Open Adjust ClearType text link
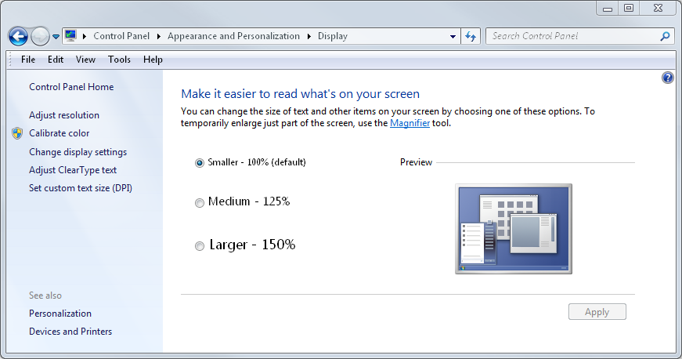 pos(73,170)
